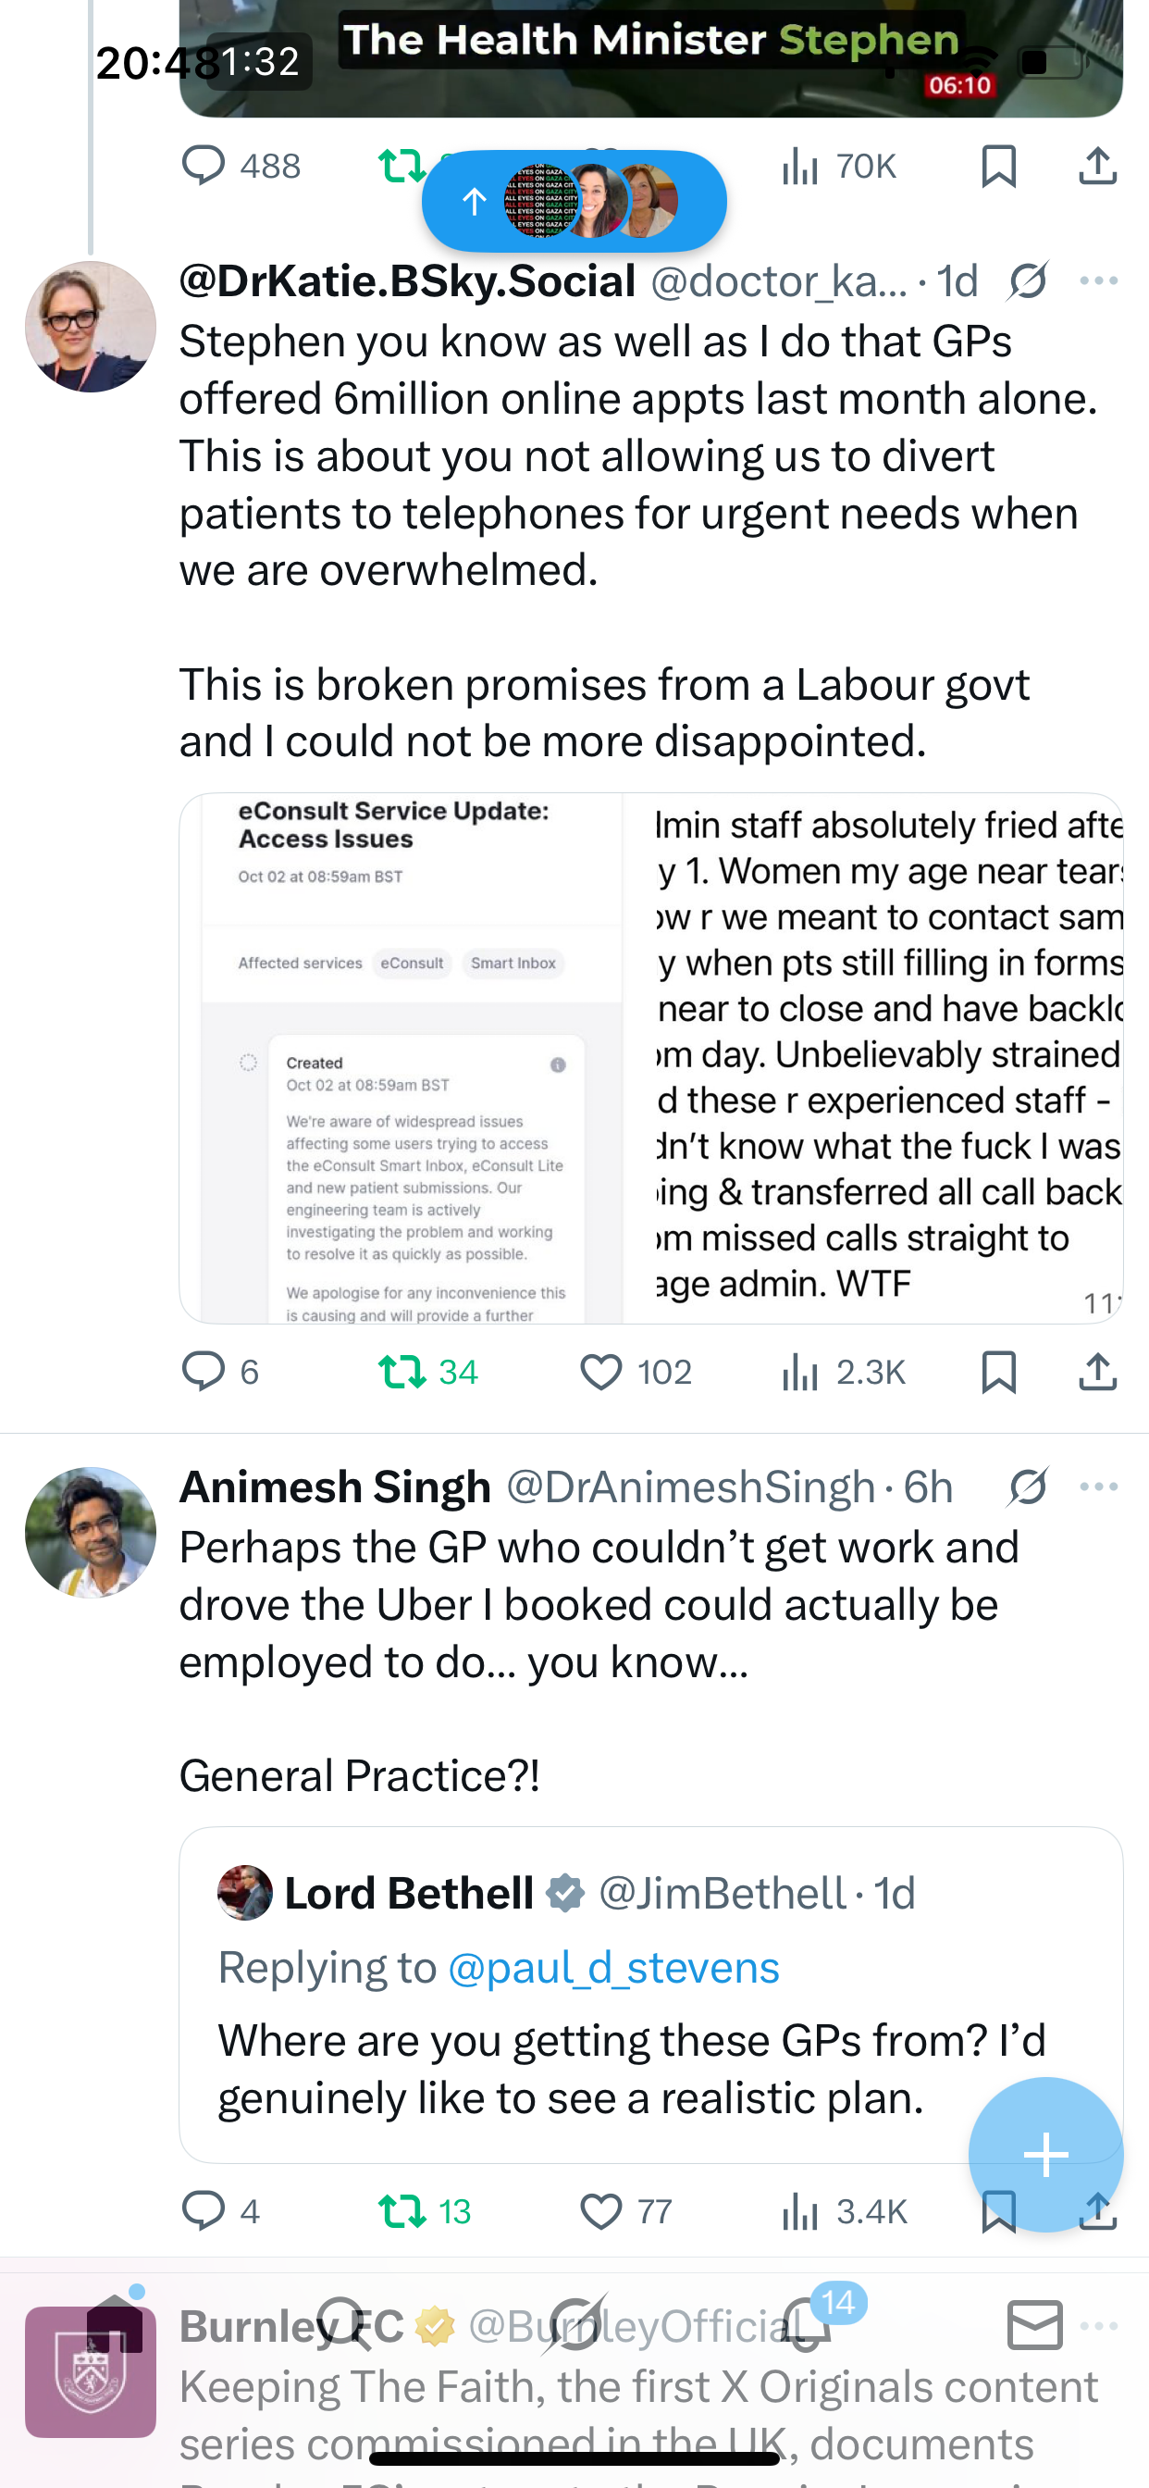Open more options for DrKatie's post

pyautogui.click(x=1099, y=281)
